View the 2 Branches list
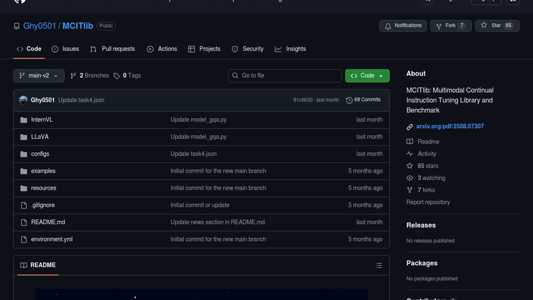This screenshot has height=300, width=533. pos(90,76)
